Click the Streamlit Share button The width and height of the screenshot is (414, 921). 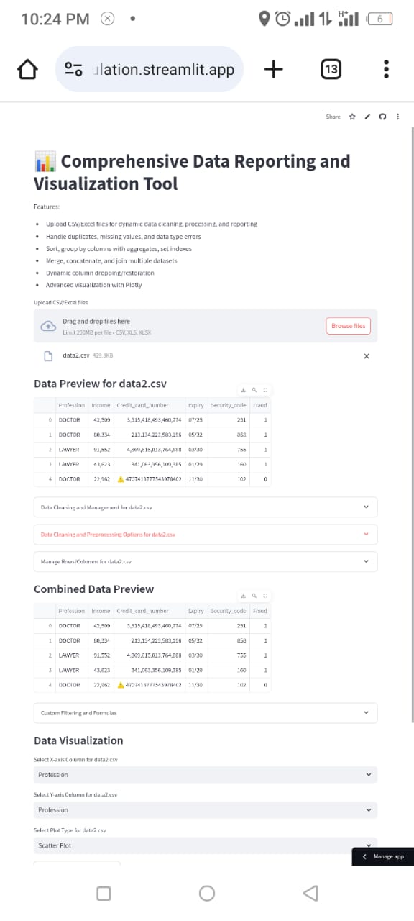pos(333,117)
